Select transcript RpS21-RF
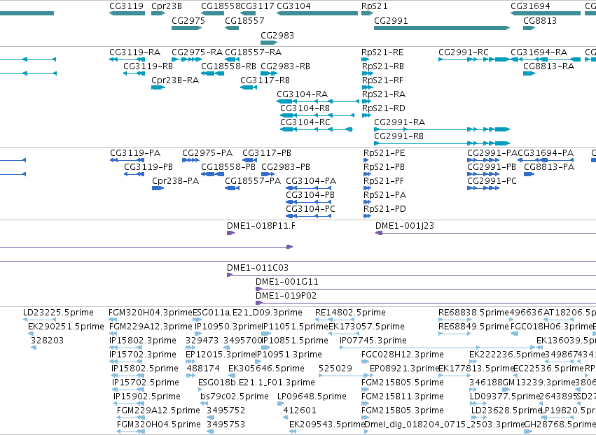The height and width of the screenshot is (435, 596). [367, 87]
